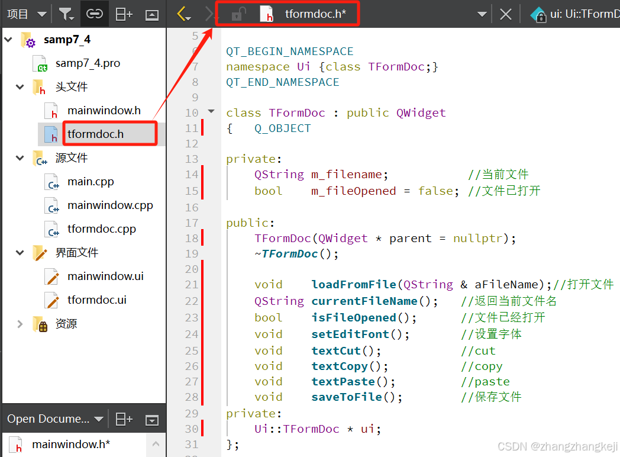Click on ~TFormDoc destructor
620x457 pixels.
286,253
